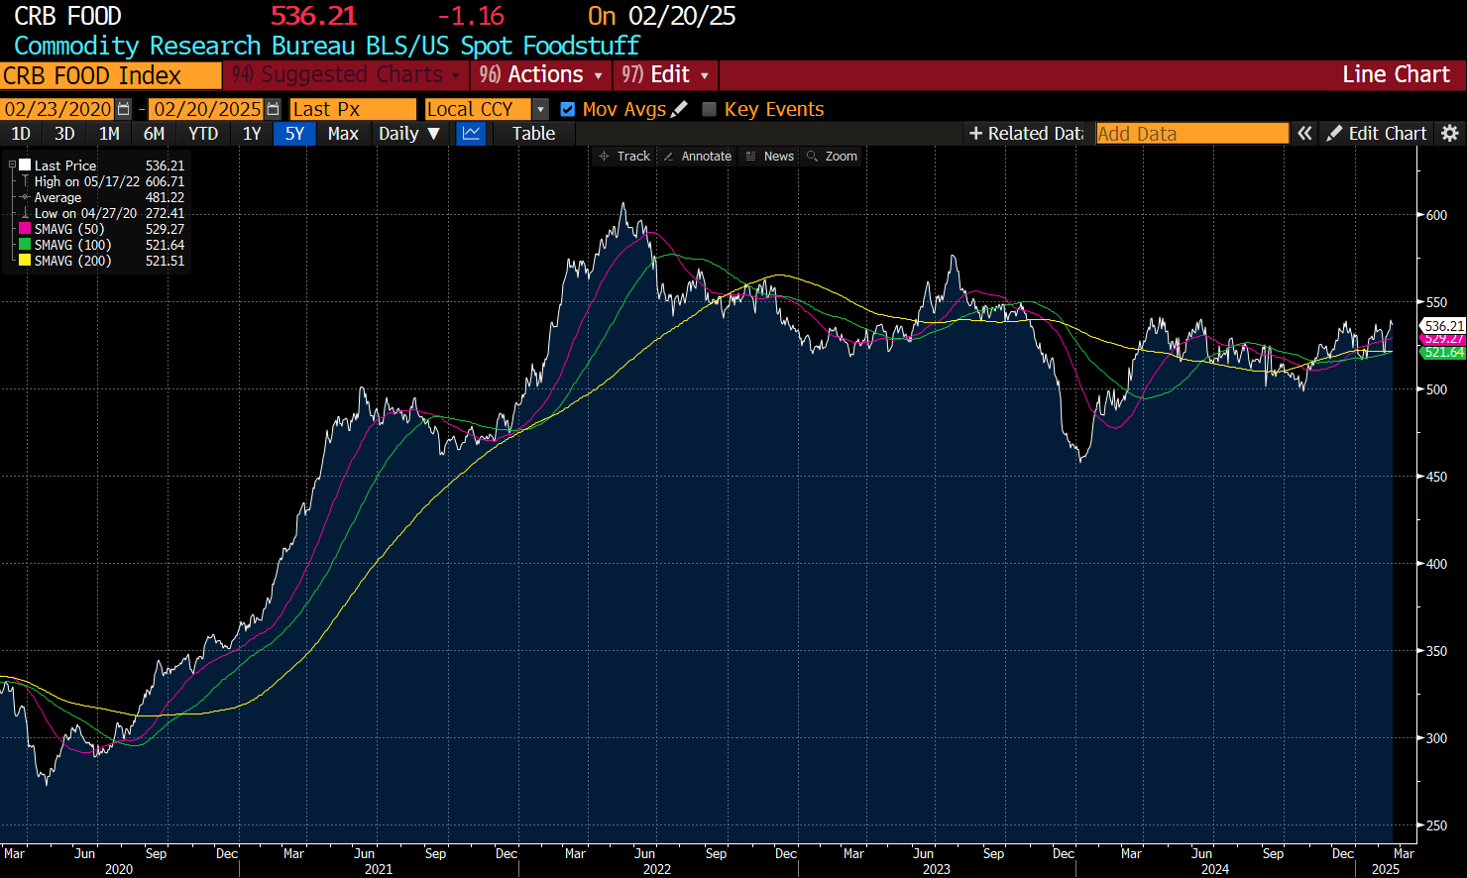This screenshot has height=878, width=1467.
Task: Click the High on 05/17/22 legend row
Action: click(102, 181)
